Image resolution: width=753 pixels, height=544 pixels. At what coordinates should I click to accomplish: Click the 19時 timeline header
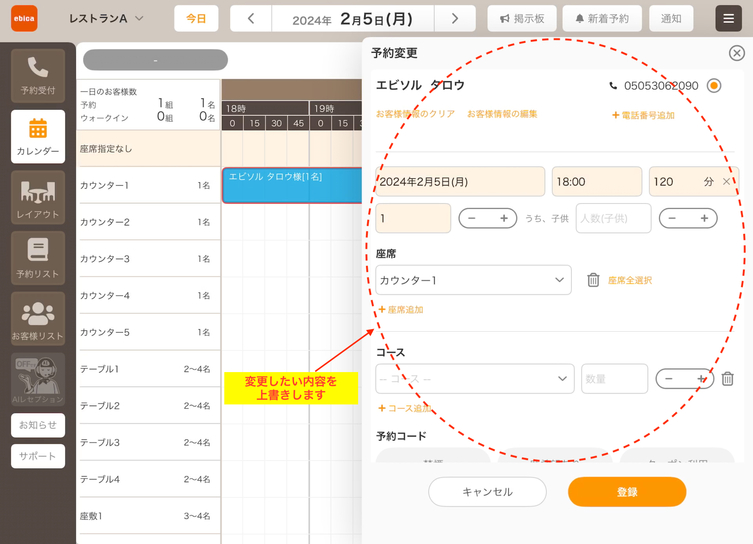point(336,108)
